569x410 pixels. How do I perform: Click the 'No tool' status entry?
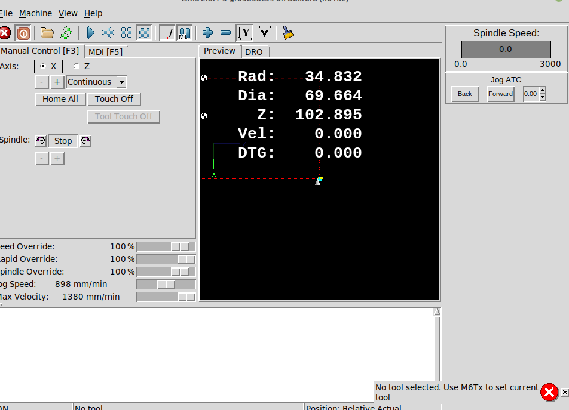[88, 407]
